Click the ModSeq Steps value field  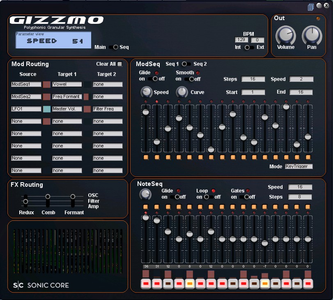coord(253,79)
